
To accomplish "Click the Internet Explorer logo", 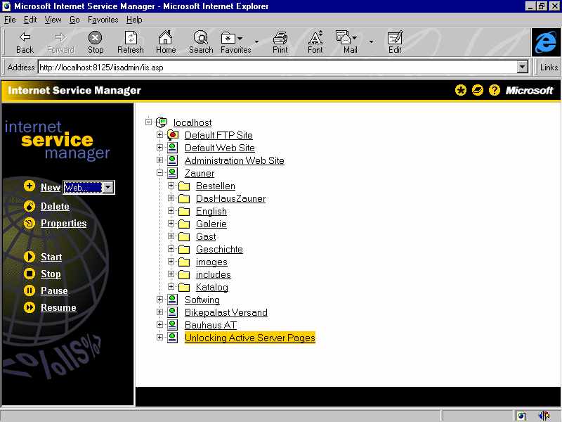I will click(x=546, y=42).
